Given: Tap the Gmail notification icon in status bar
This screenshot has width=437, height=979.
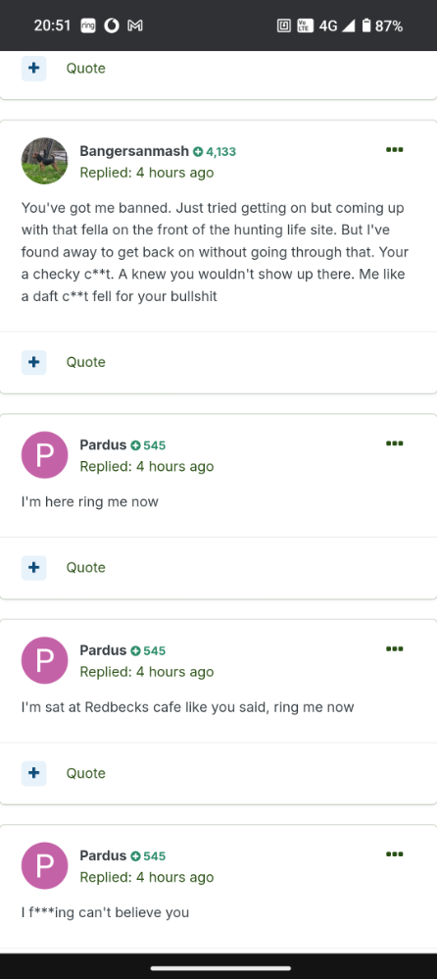Looking at the screenshot, I should [135, 26].
